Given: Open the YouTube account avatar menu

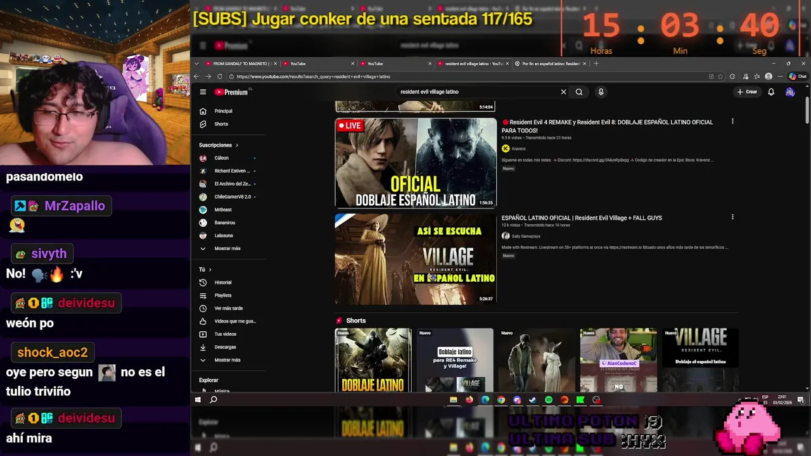Looking at the screenshot, I should click(789, 92).
